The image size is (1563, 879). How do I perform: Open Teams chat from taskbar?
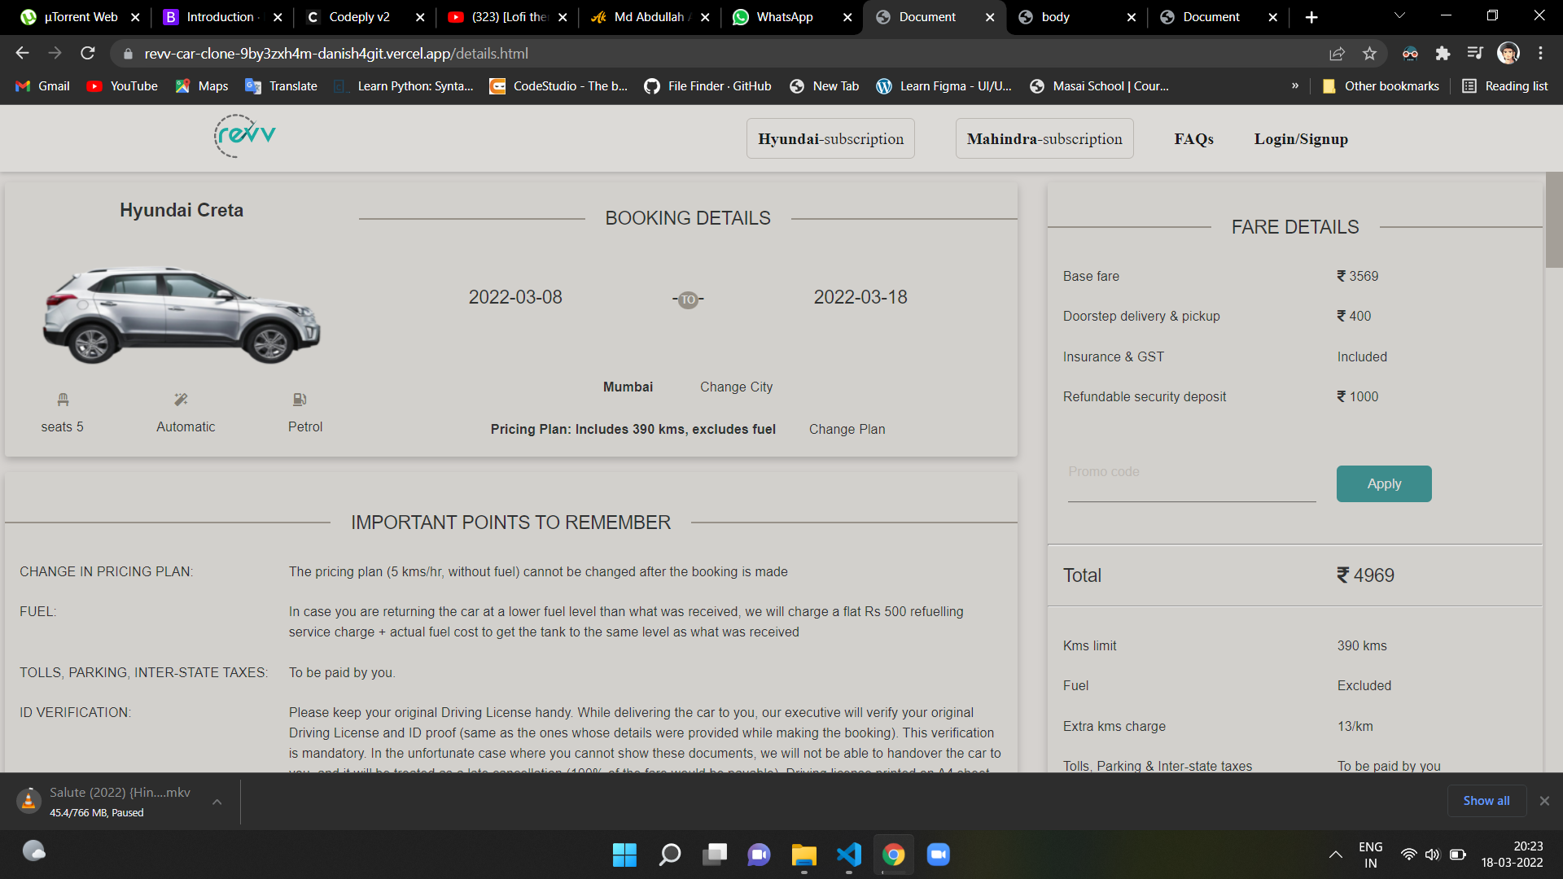pos(759,855)
